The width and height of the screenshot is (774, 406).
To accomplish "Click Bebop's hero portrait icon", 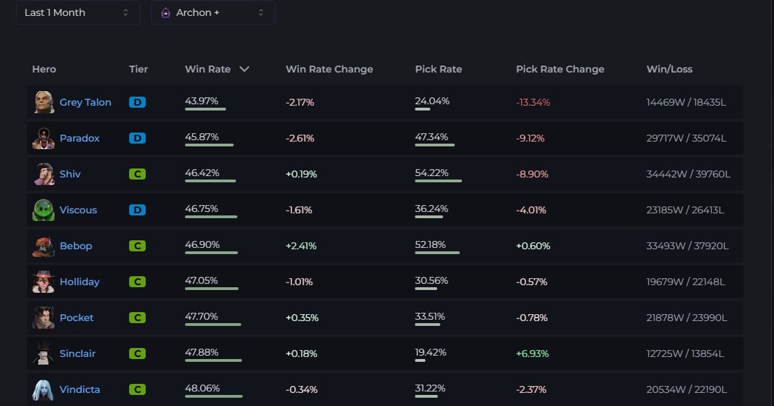I will click(x=43, y=246).
